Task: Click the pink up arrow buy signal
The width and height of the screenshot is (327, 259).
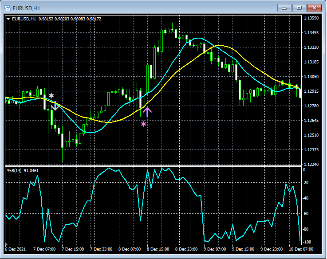Action: [147, 112]
